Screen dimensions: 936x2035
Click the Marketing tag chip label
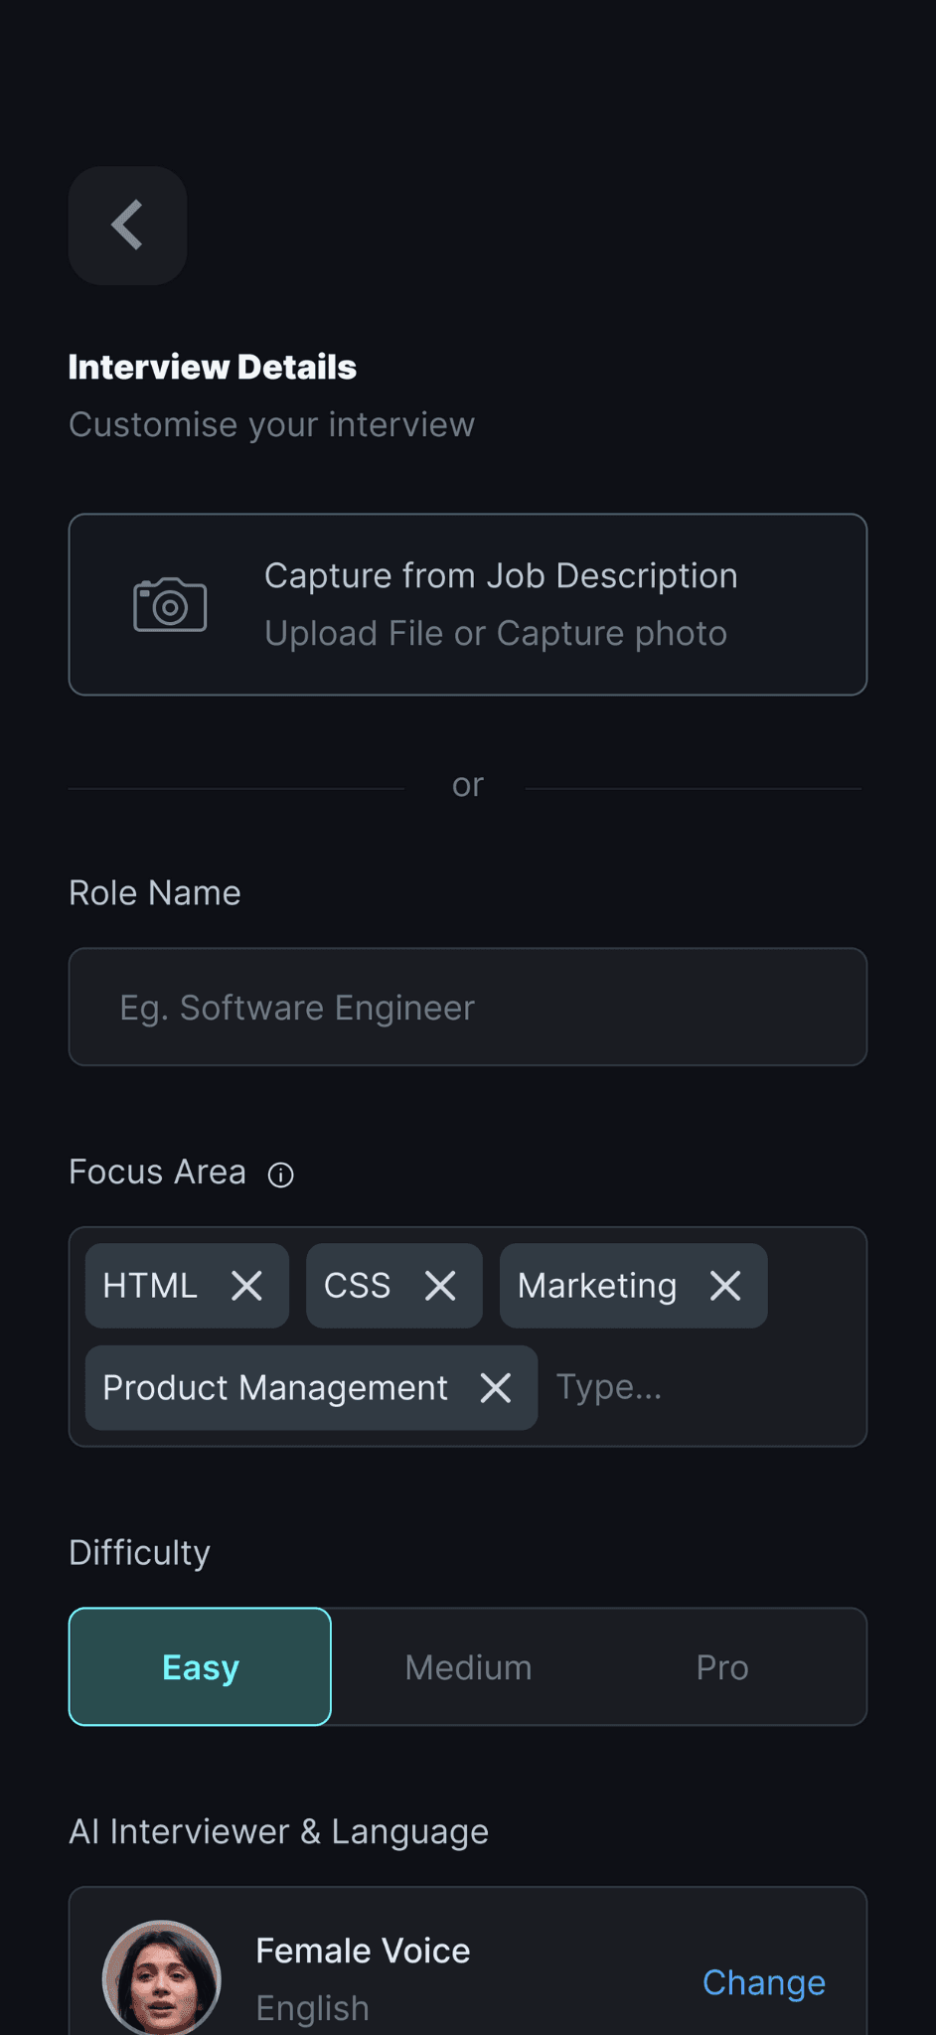point(597,1286)
